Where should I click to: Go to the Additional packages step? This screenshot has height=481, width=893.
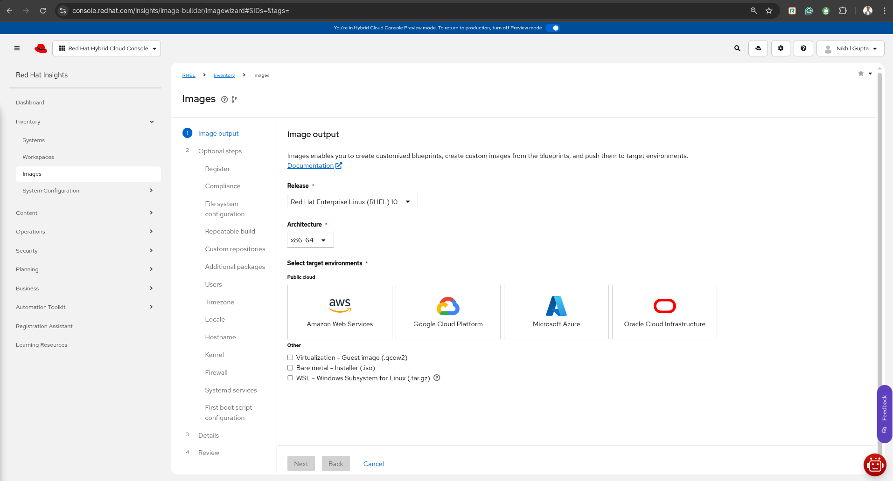point(235,267)
